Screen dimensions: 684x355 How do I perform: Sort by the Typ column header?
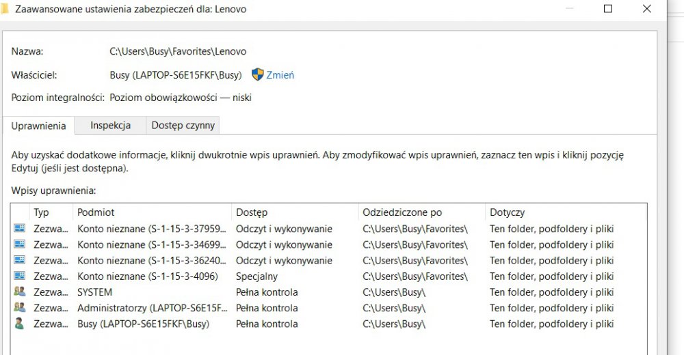42,212
